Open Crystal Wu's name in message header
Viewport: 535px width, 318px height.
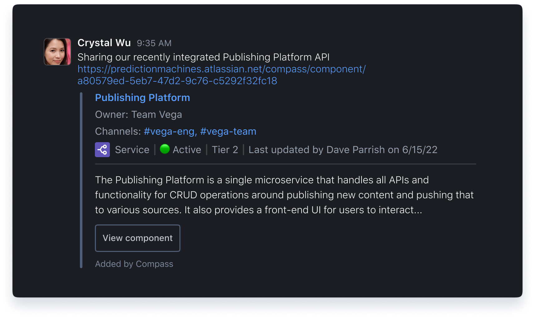point(104,43)
